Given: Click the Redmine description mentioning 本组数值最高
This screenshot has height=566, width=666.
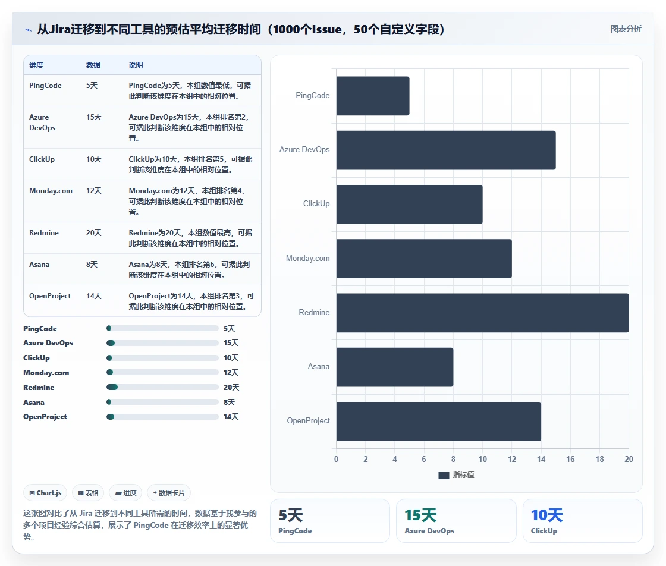Looking at the screenshot, I should tap(190, 238).
